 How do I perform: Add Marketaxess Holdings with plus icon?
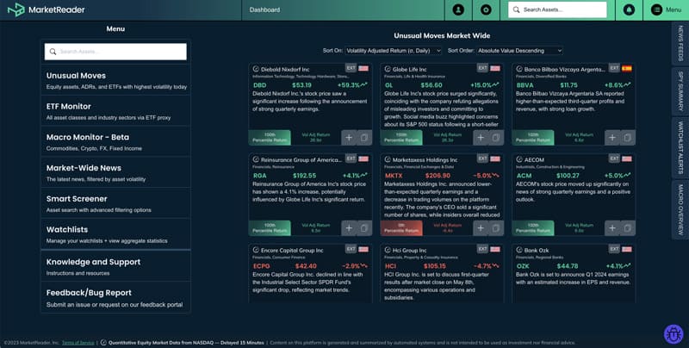481,228
